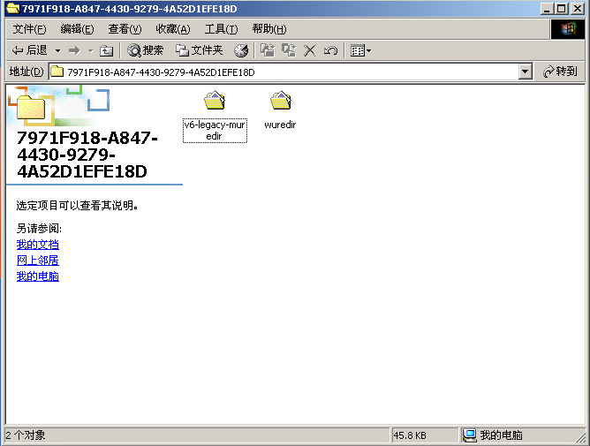Image resolution: width=590 pixels, height=446 pixels.
Task: Click the 45.8 KB status entry
Action: click(410, 435)
